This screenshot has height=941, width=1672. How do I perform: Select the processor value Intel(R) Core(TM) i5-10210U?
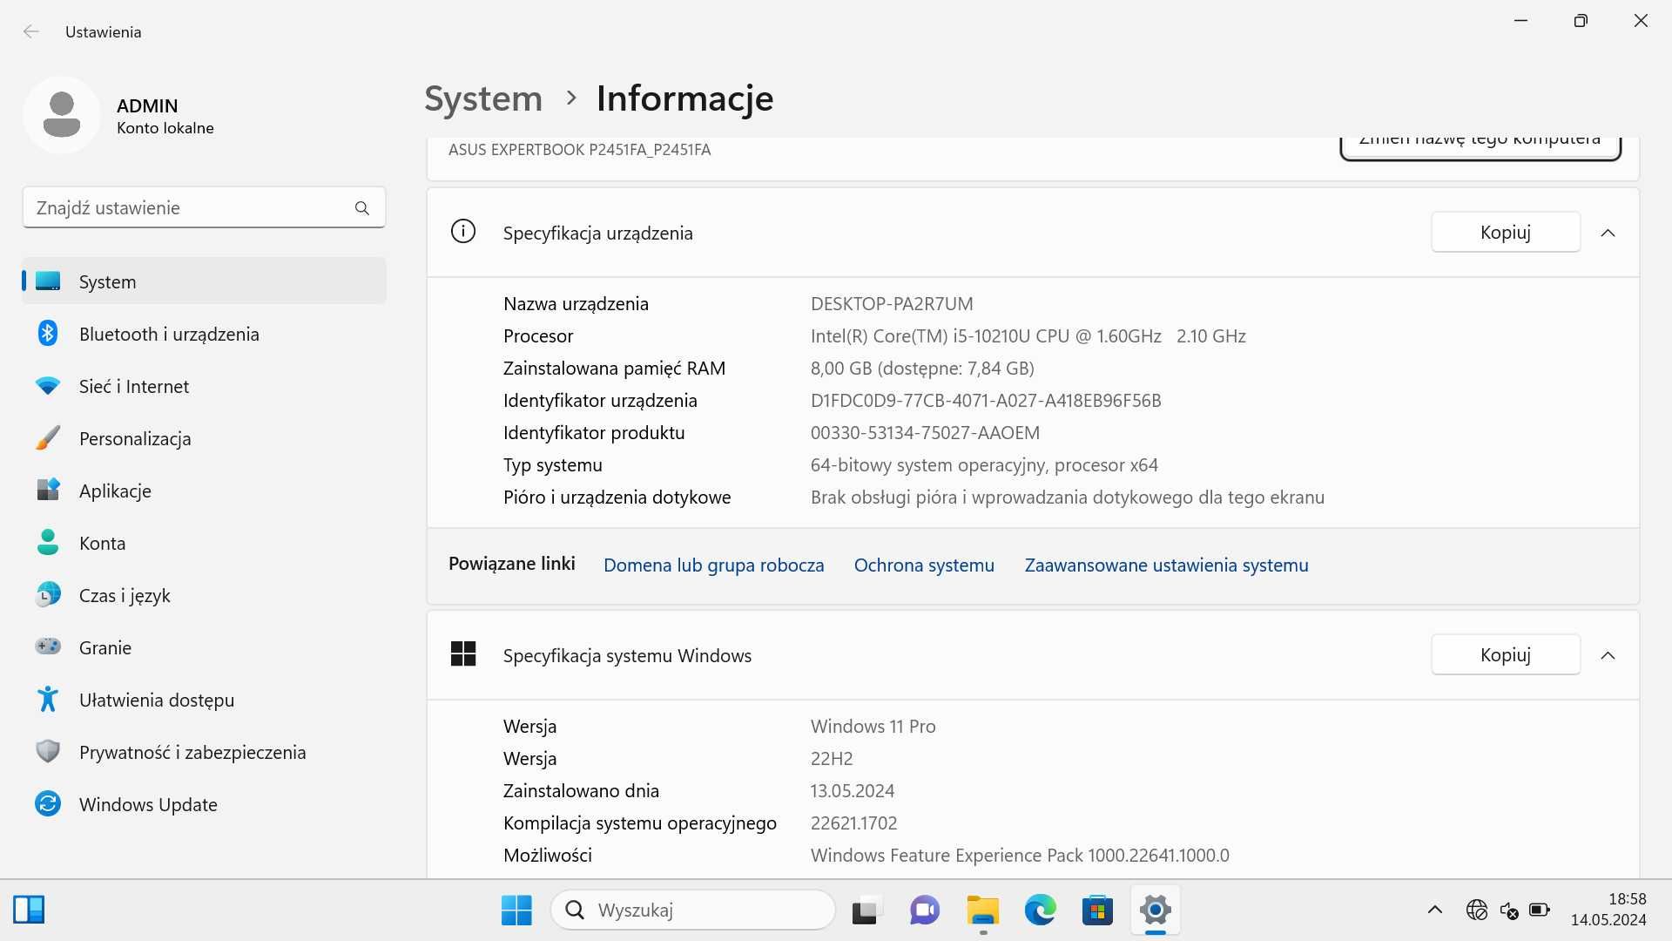[1028, 336]
